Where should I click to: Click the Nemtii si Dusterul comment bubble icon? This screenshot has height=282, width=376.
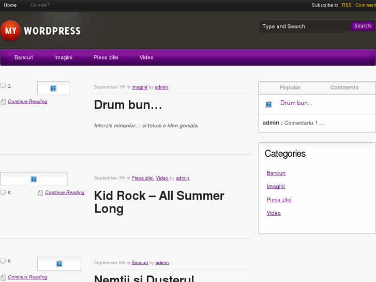tap(3, 261)
